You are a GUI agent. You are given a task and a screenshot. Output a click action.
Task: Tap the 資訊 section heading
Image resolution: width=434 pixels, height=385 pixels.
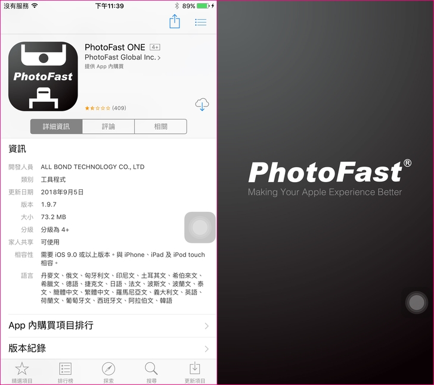click(x=17, y=149)
